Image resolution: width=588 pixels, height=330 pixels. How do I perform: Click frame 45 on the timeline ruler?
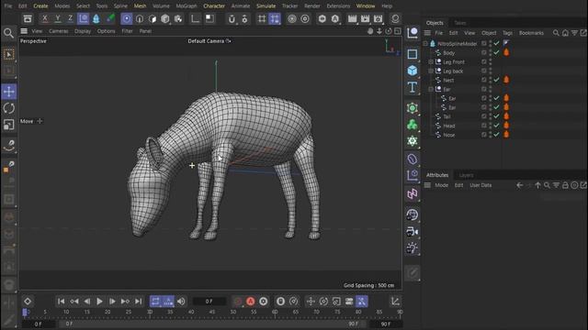click(x=212, y=312)
